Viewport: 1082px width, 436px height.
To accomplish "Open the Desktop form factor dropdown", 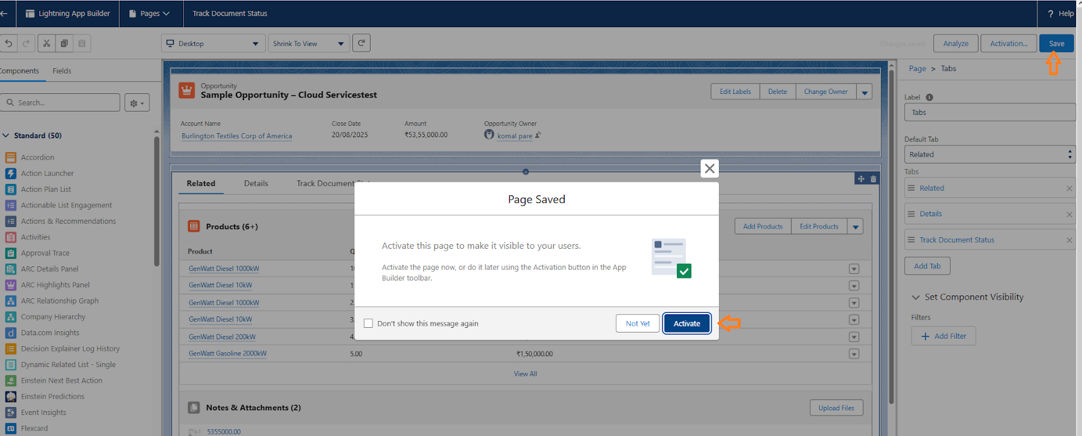I will (x=212, y=44).
